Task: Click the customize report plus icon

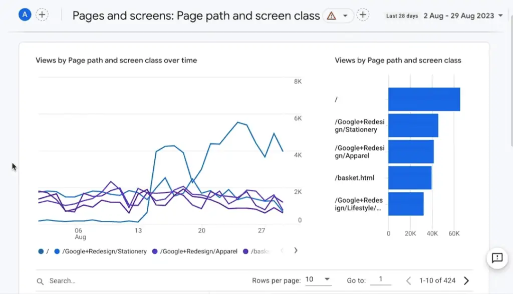Action: click(x=363, y=14)
